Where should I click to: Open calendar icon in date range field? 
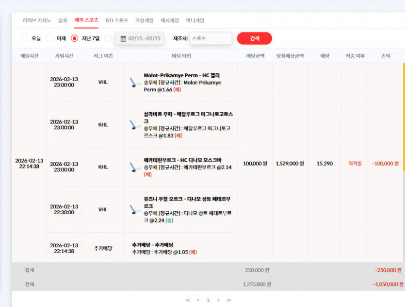123,38
